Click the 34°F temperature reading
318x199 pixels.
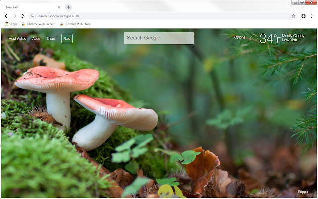point(270,38)
